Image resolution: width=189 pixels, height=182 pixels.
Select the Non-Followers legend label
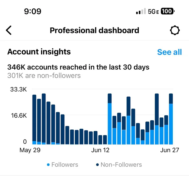(121, 165)
